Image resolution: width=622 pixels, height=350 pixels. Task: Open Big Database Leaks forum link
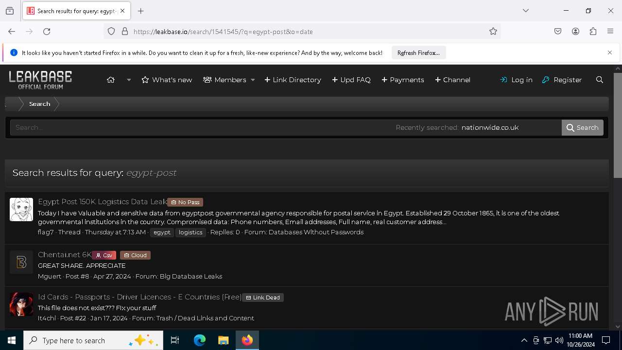point(191,277)
